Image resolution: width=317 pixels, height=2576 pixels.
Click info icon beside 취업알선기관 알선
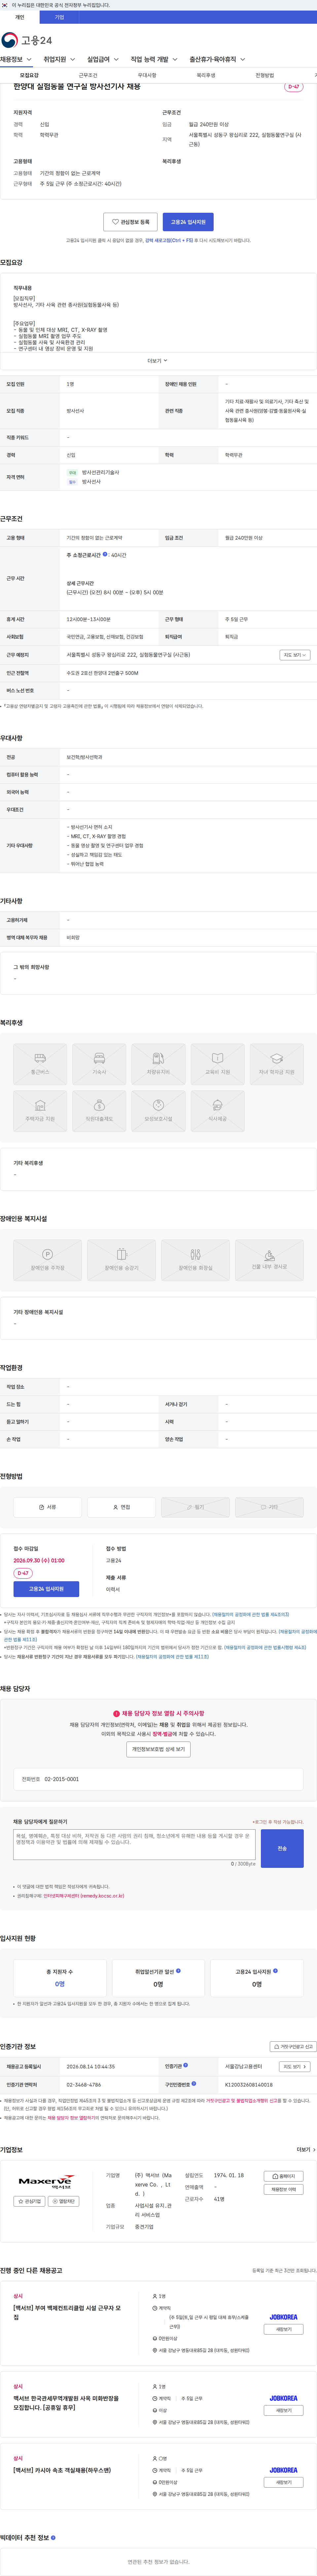(178, 1971)
